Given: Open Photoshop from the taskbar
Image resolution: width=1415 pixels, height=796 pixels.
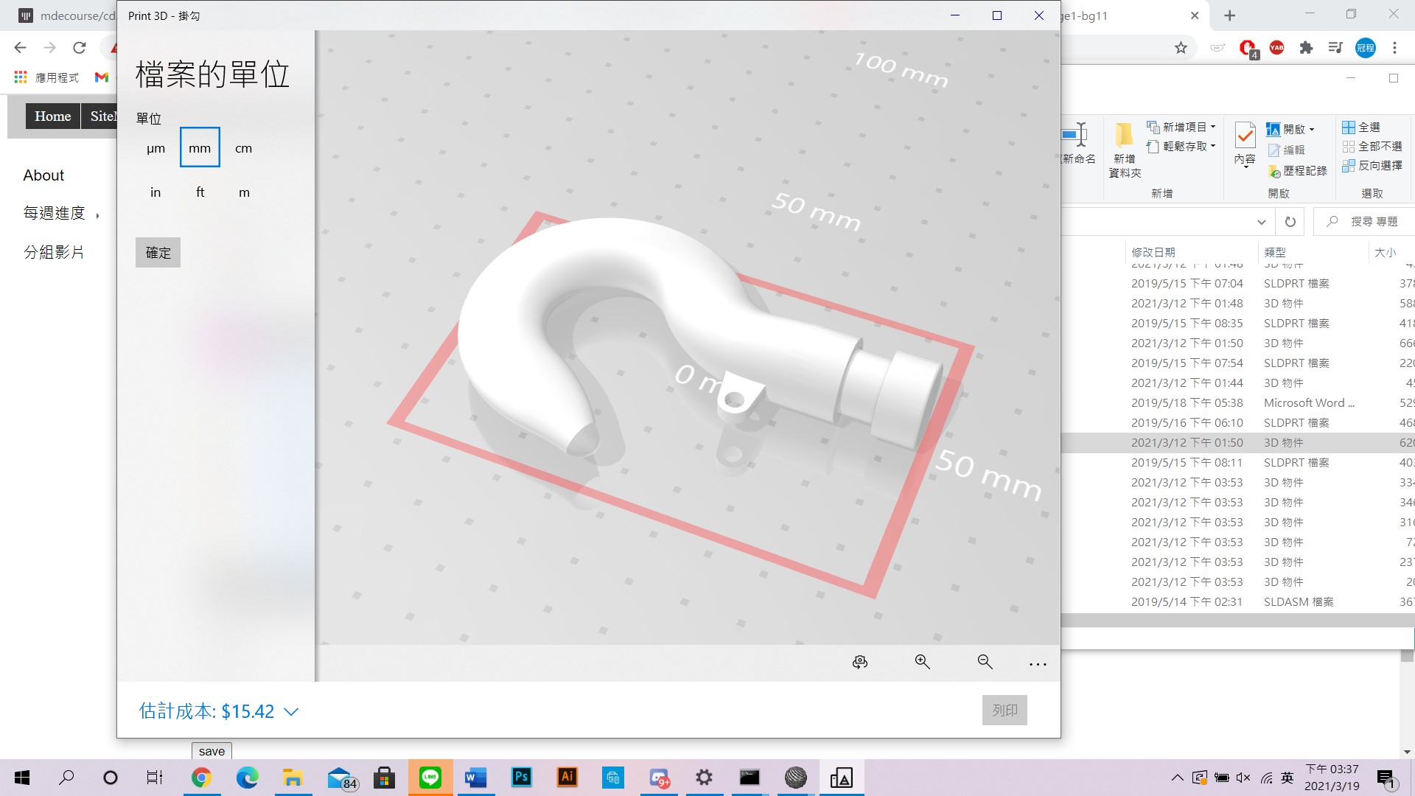Looking at the screenshot, I should [522, 777].
